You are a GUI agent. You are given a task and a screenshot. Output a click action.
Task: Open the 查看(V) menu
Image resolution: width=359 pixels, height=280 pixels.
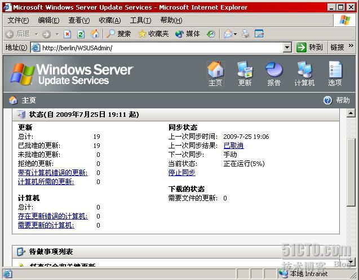(x=79, y=20)
